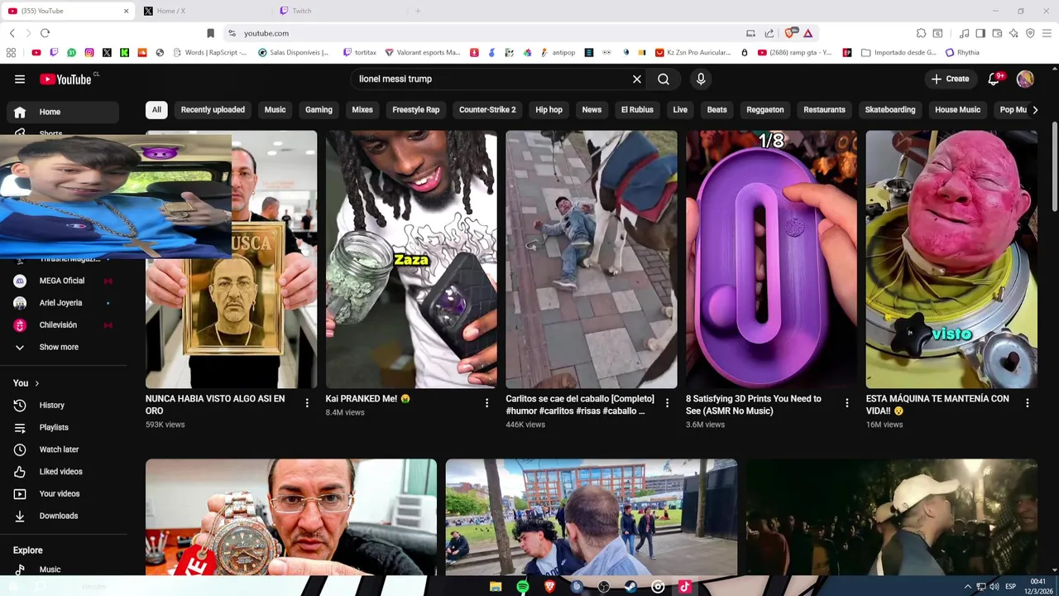This screenshot has height=596, width=1059.
Task: Open the Create menu
Action: pos(950,79)
